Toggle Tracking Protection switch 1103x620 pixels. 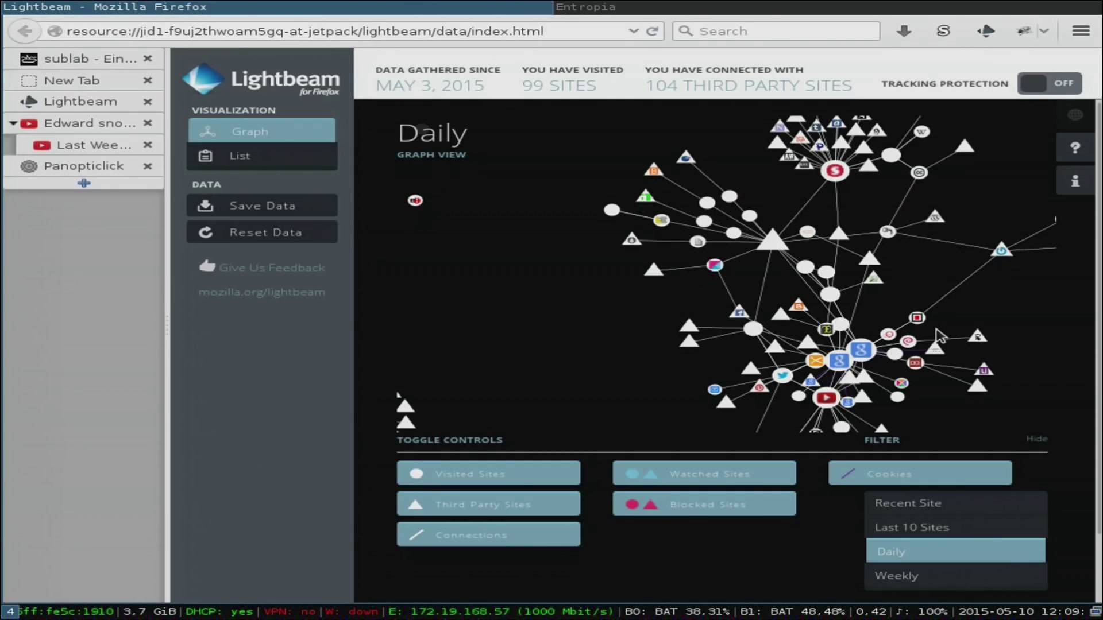[1050, 83]
